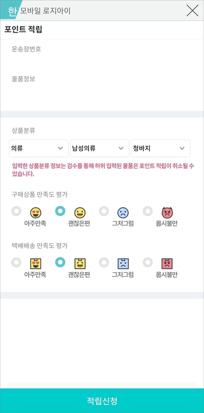Select 몹시불만 radio for delivery satisfaction
The width and height of the screenshot is (204, 413).
point(148,262)
